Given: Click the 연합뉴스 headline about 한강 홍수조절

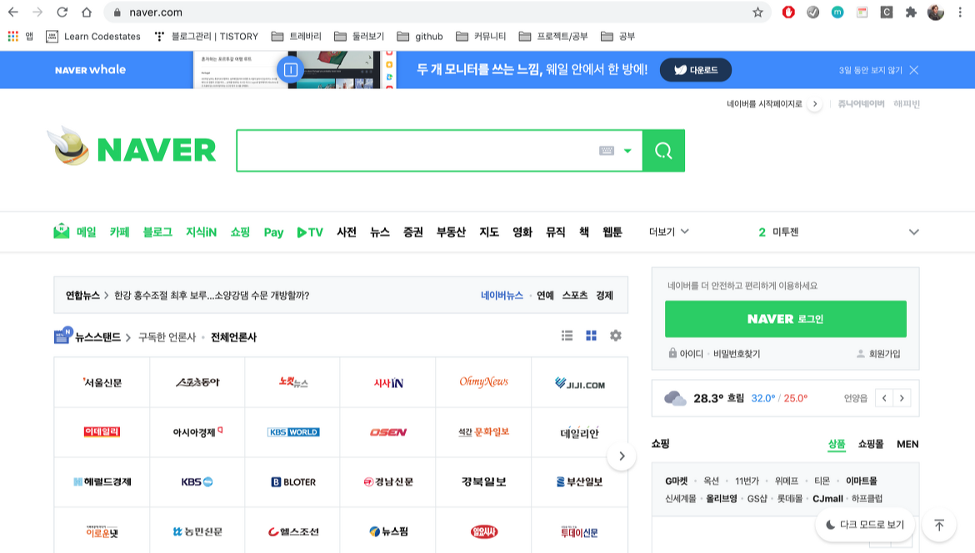Looking at the screenshot, I should 212,295.
